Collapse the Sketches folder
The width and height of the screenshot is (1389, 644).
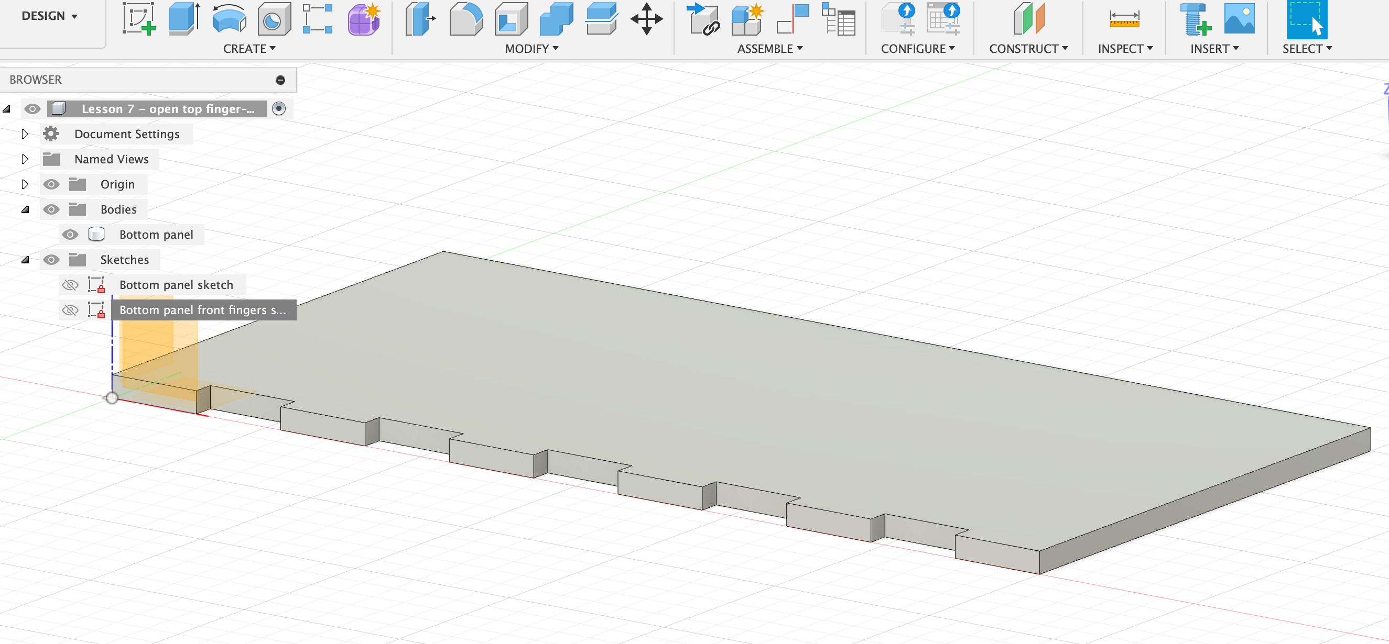(25, 260)
